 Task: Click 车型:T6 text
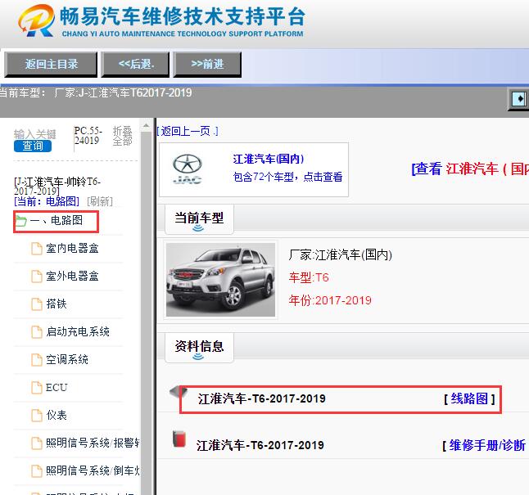[x=309, y=277]
